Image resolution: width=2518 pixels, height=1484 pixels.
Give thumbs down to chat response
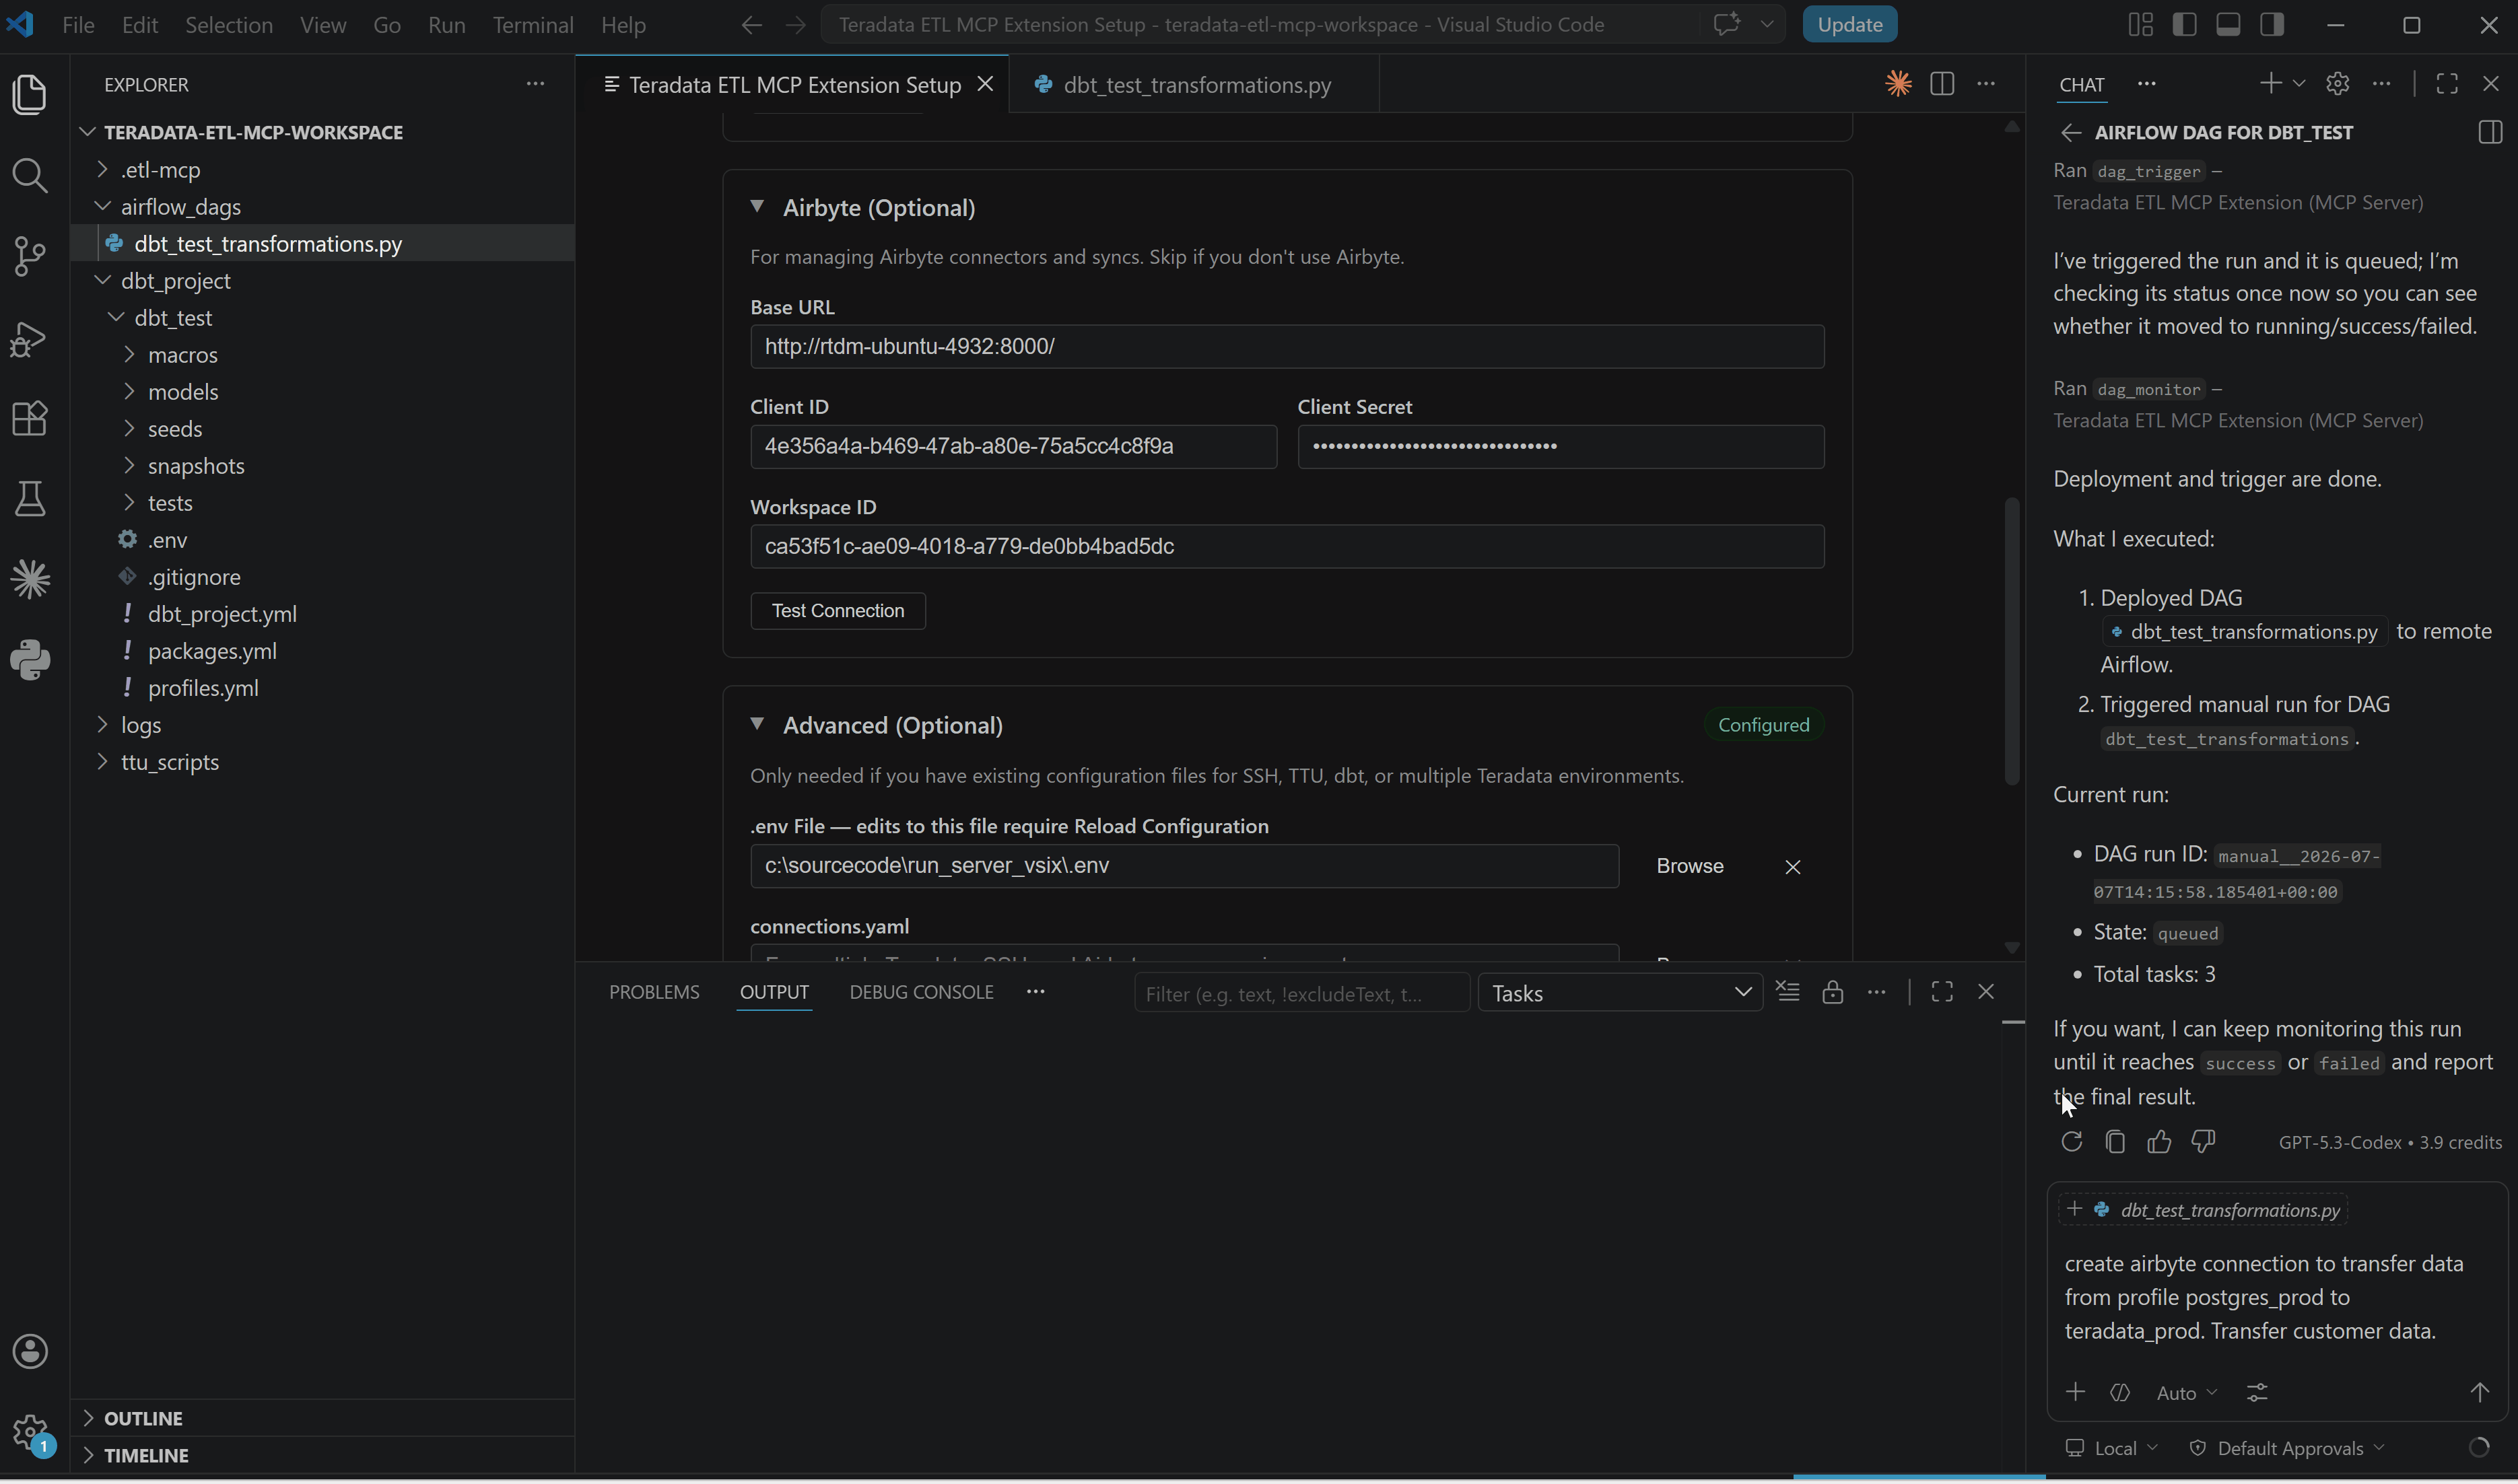[x=2203, y=1142]
